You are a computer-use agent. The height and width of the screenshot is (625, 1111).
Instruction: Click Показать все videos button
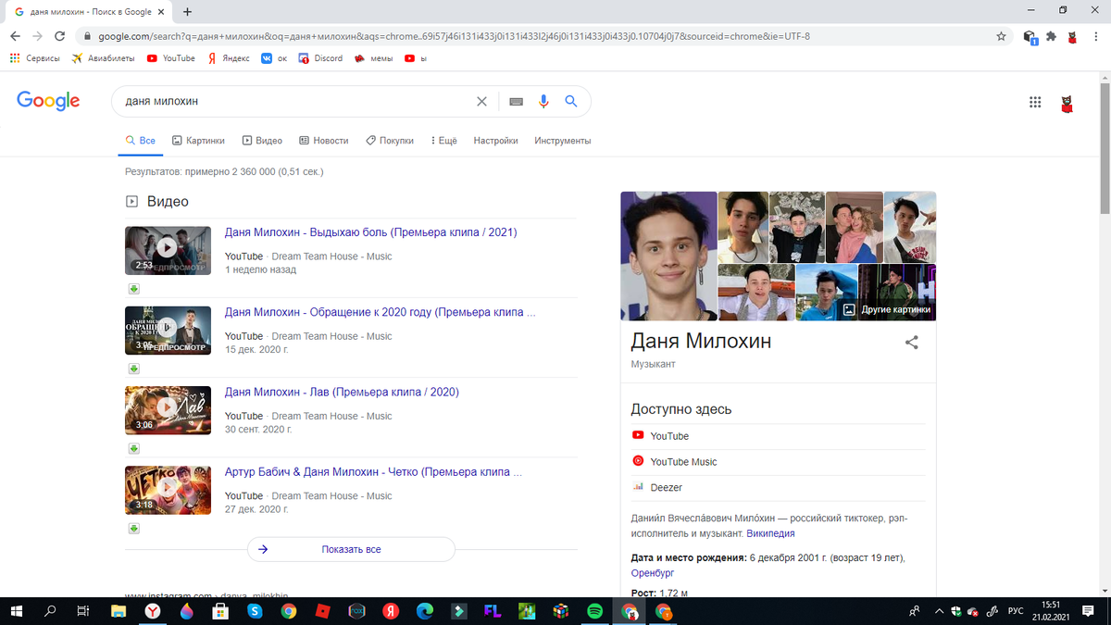351,549
